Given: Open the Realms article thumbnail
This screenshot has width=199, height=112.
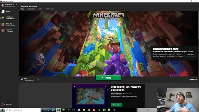Looking at the screenshot, I should click(90, 96).
